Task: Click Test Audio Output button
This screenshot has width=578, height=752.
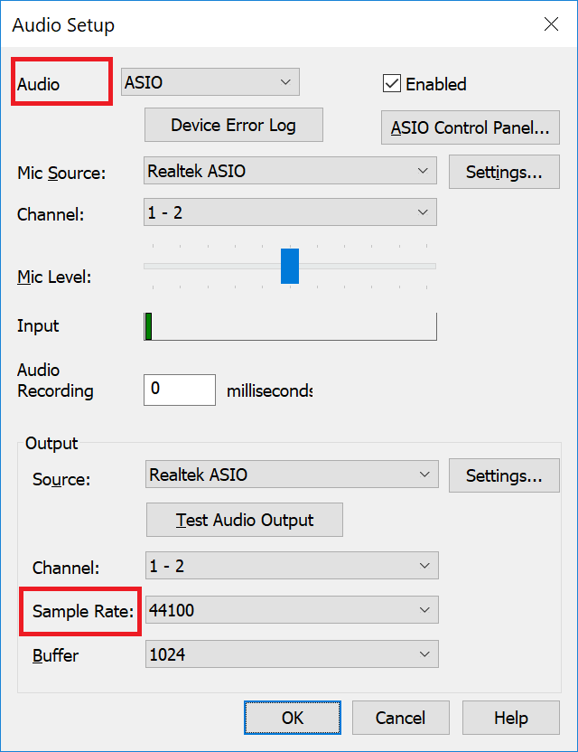Action: tap(245, 520)
